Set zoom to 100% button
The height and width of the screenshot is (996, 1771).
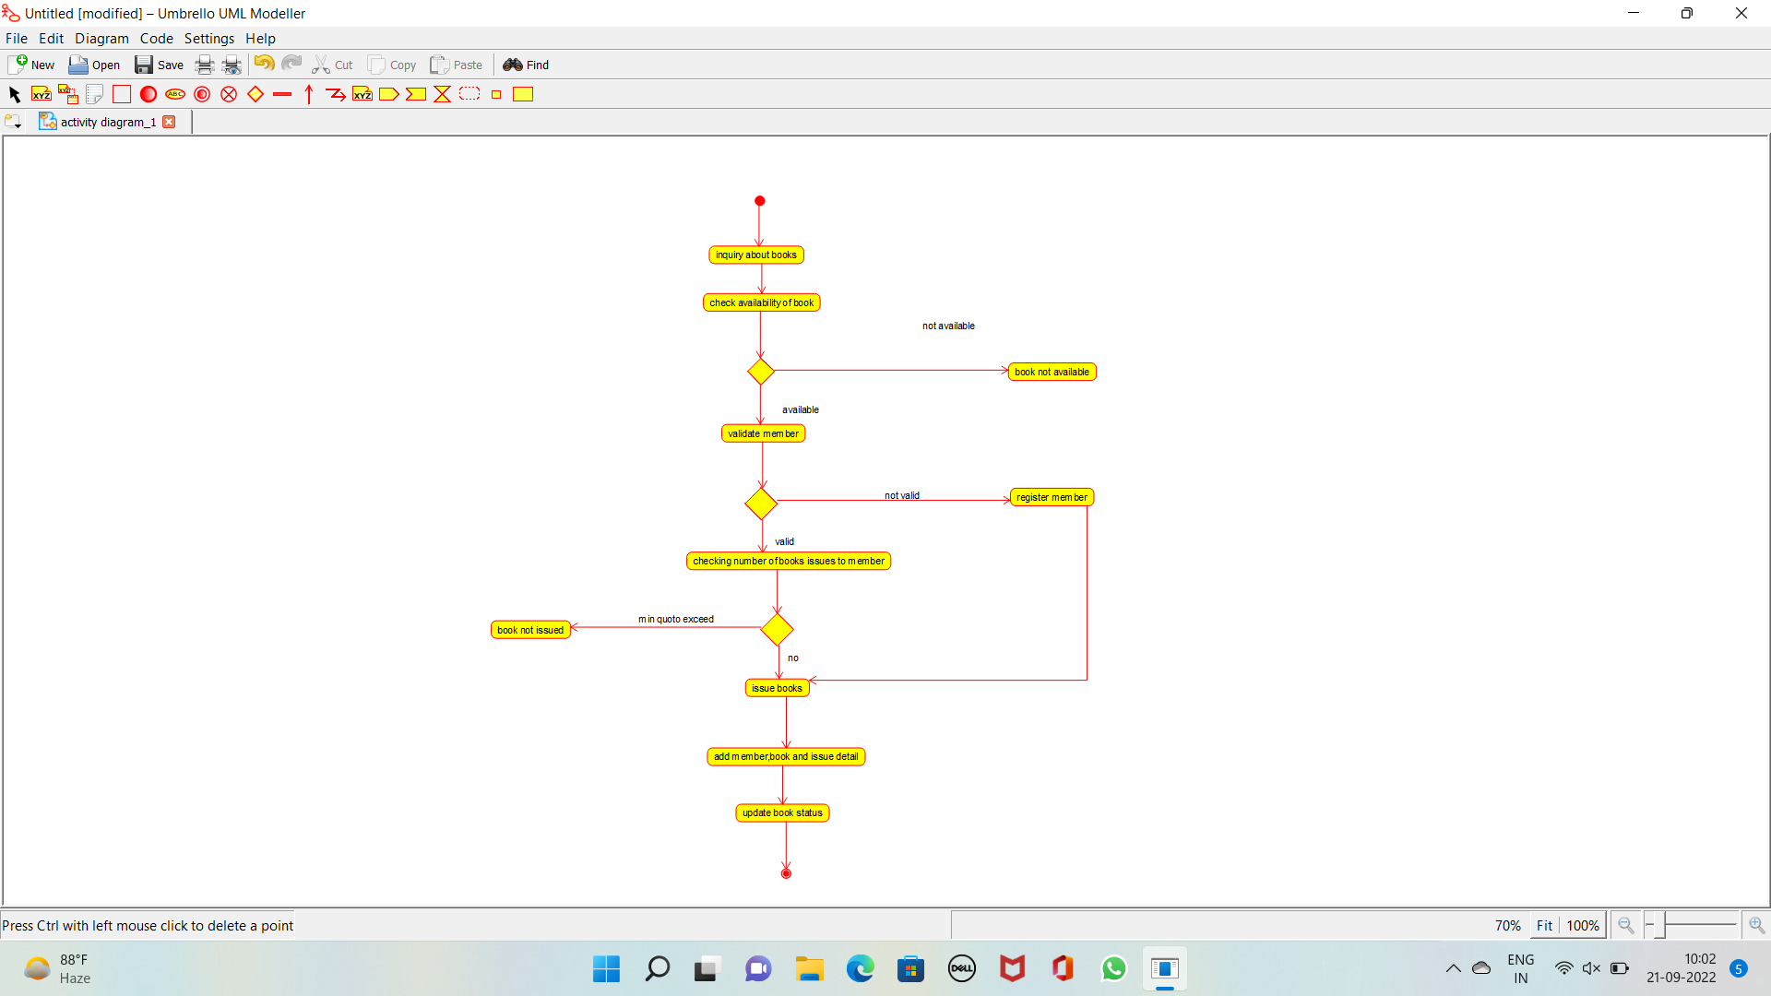click(x=1582, y=925)
